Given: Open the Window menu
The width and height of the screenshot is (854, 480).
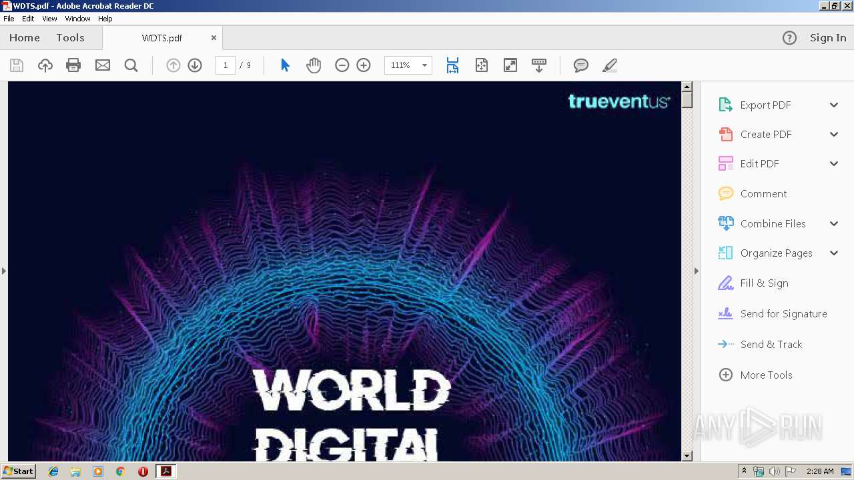Looking at the screenshot, I should tap(77, 19).
